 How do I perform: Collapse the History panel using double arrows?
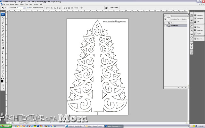point(188,14)
